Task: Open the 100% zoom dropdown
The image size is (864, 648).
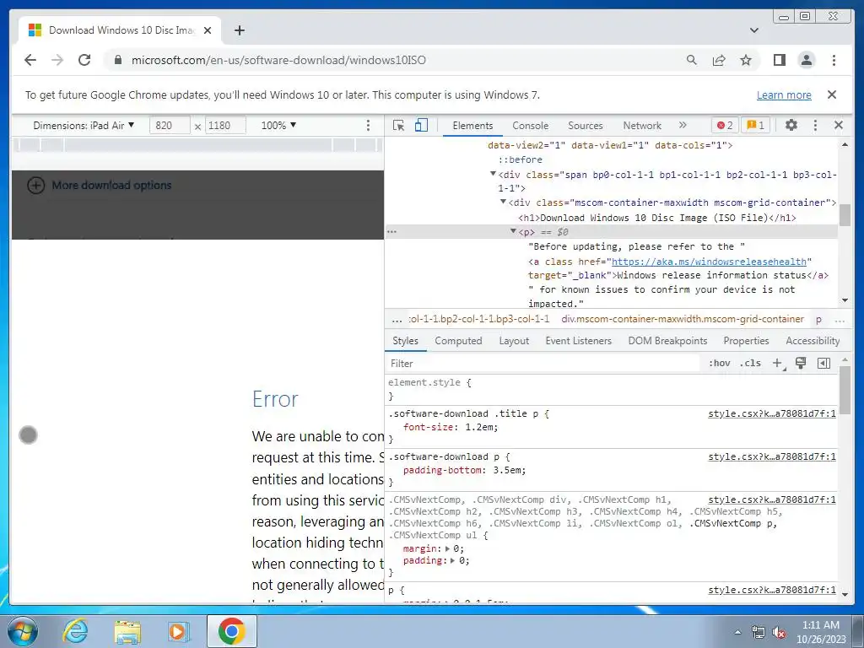Action: tap(278, 126)
